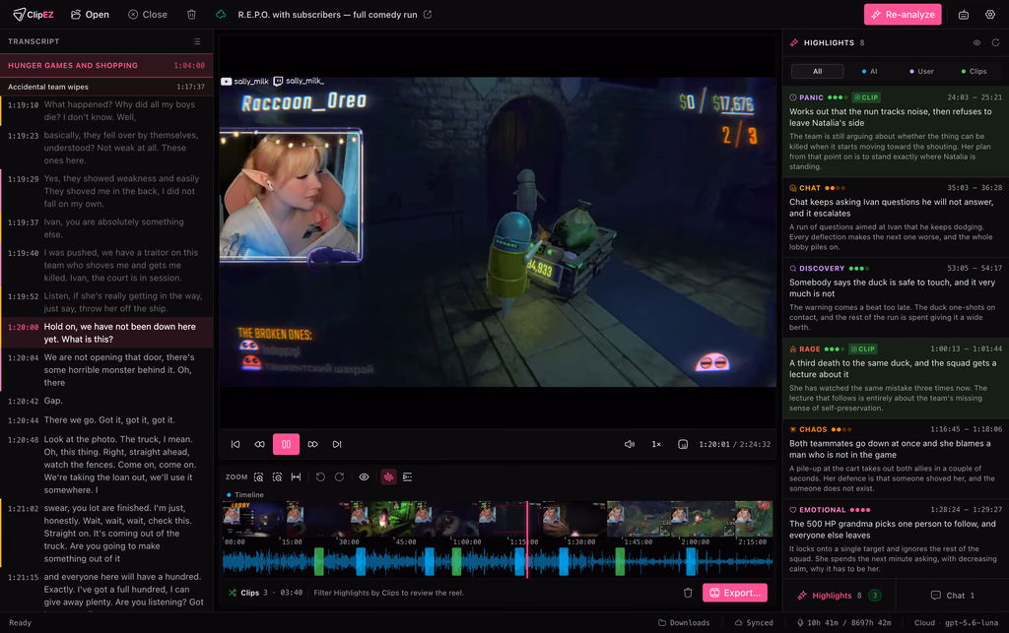This screenshot has width=1009, height=633.
Task: Mute the player volume icon
Action: pos(630,444)
